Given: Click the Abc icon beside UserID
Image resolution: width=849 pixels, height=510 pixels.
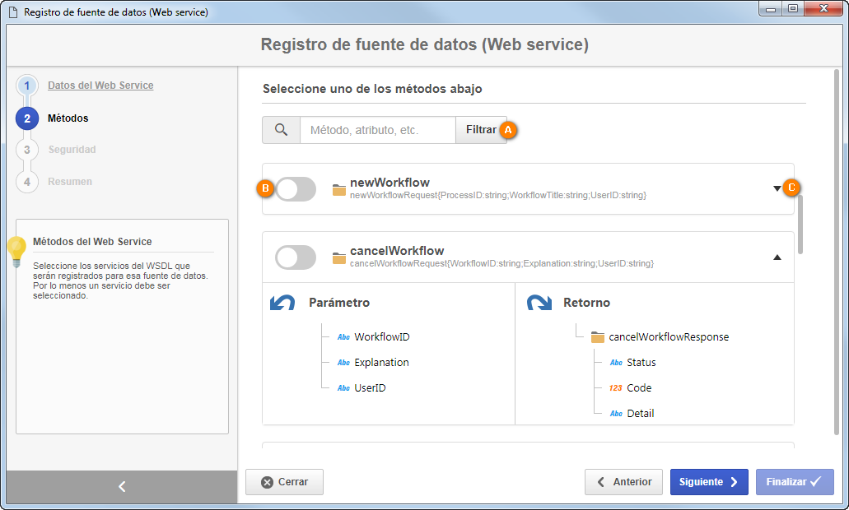Looking at the screenshot, I should coord(344,387).
